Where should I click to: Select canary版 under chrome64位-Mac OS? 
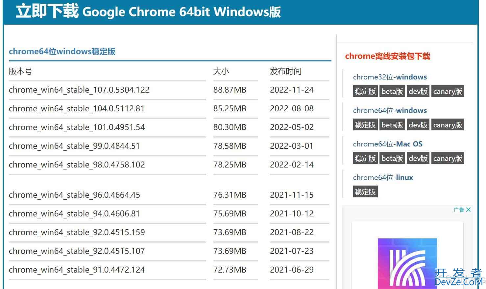click(448, 158)
